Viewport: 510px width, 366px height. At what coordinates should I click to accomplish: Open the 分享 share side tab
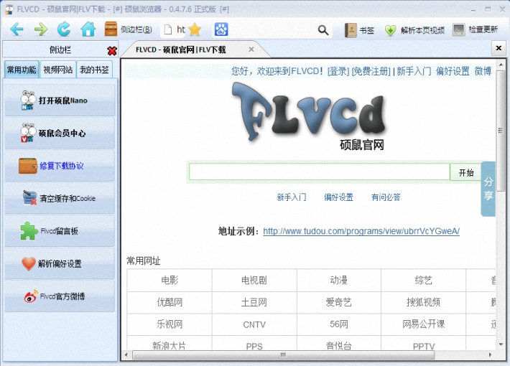tap(488, 189)
